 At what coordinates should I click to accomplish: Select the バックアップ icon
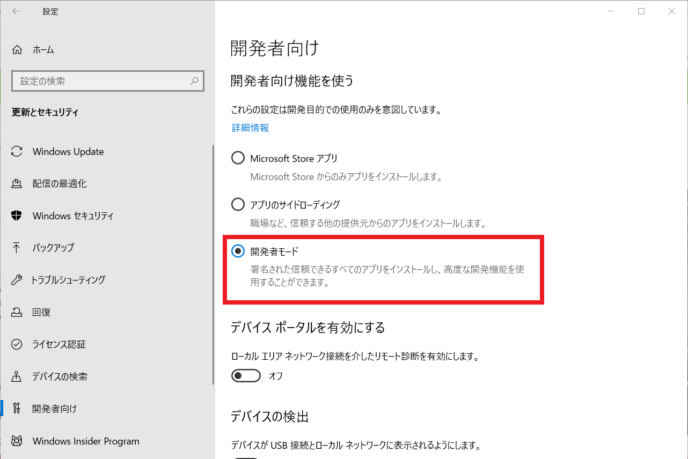tap(18, 248)
